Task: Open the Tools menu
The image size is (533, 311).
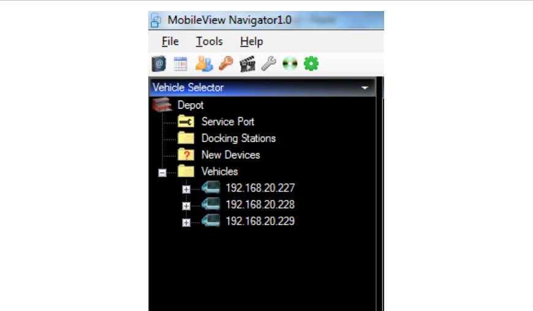Action: coord(210,42)
